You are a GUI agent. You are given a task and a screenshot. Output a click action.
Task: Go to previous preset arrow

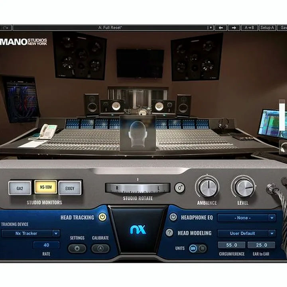click(221, 28)
